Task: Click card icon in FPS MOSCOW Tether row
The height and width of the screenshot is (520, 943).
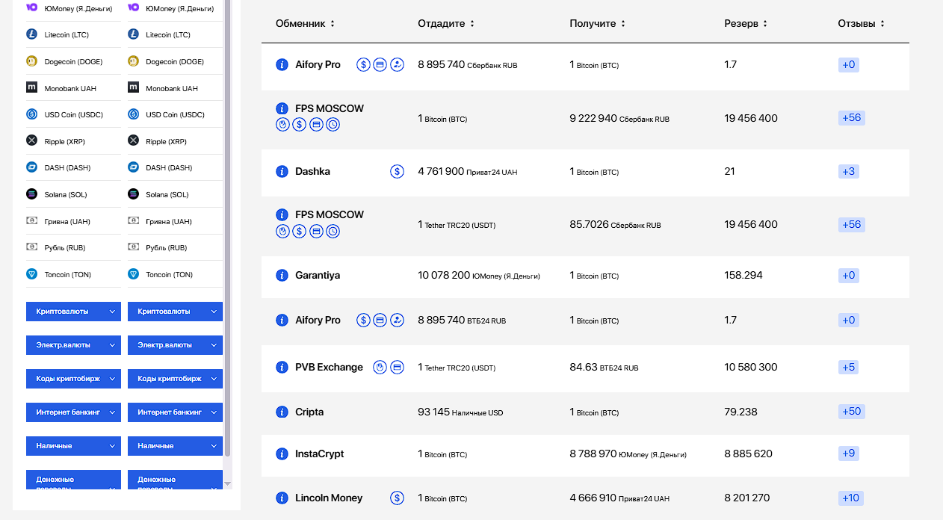Action: click(x=316, y=232)
